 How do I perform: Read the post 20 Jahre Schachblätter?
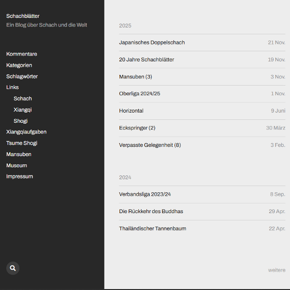click(146, 59)
